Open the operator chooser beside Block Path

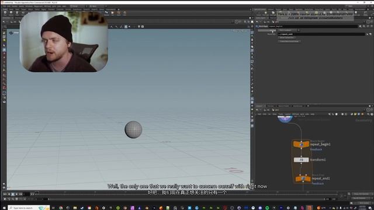coord(370,34)
